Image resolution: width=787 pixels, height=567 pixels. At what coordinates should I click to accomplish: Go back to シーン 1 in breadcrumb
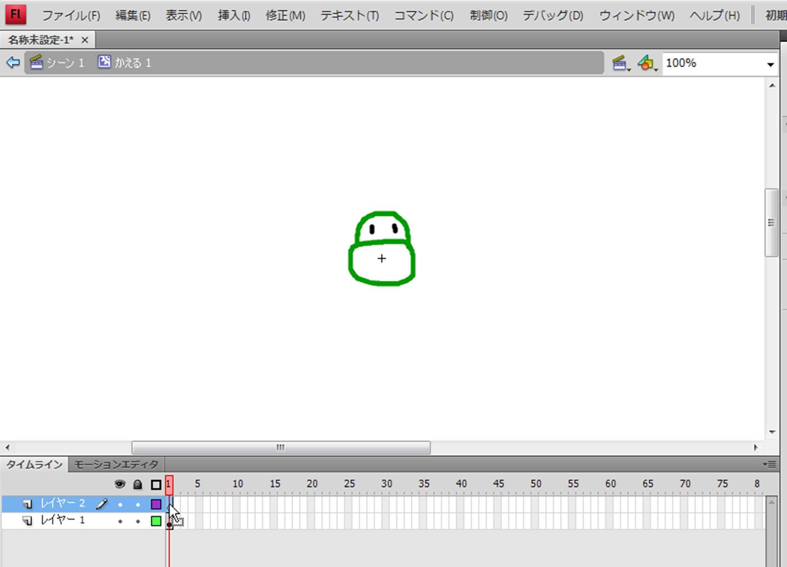pos(57,63)
